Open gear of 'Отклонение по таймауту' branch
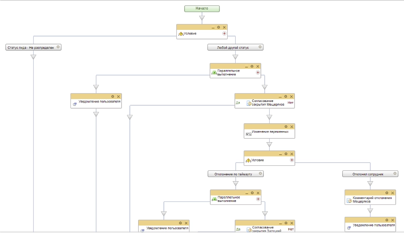Viewport: 404px width, 233px height. point(260,174)
